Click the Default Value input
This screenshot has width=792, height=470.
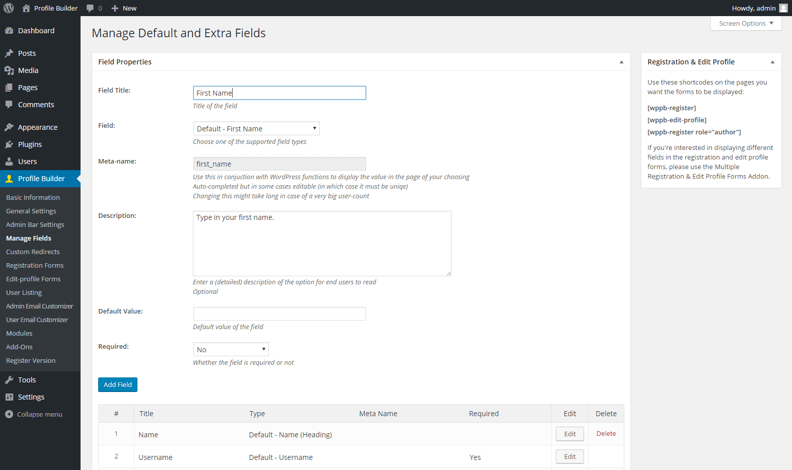(279, 314)
